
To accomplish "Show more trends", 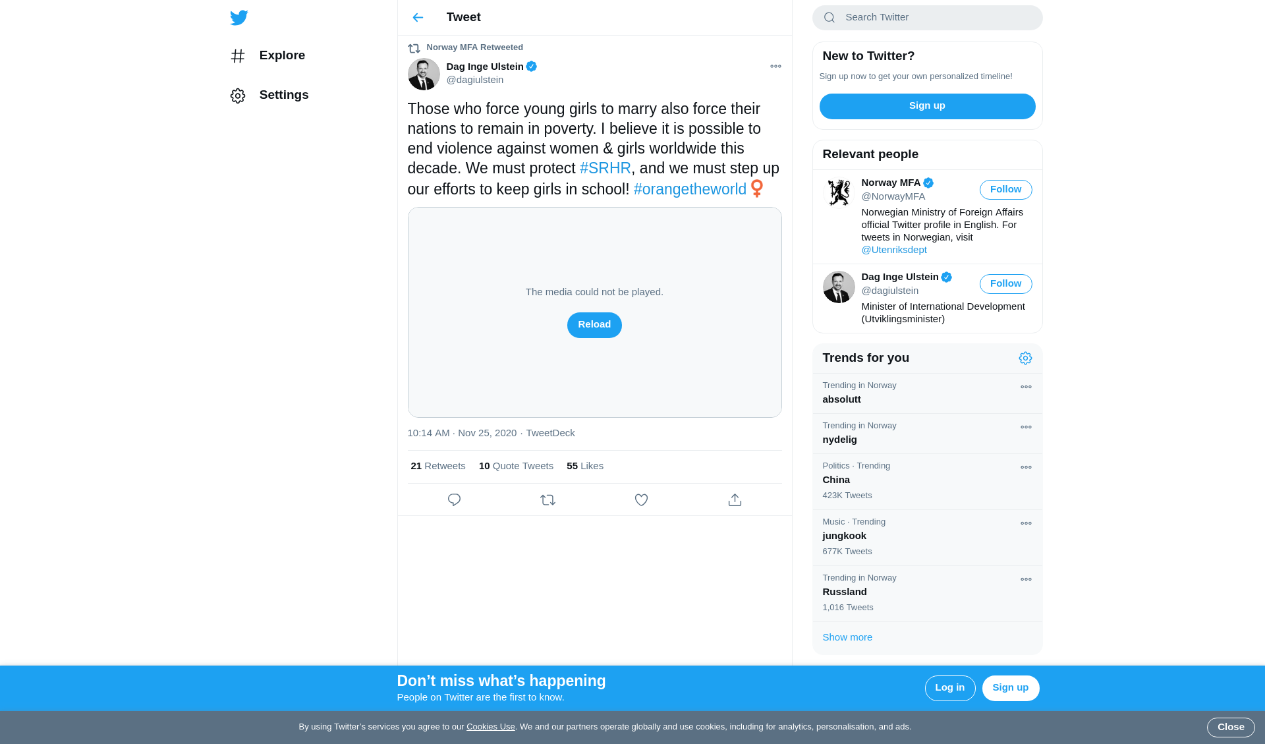I will (847, 637).
